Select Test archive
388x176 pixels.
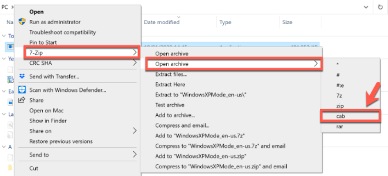170,105
